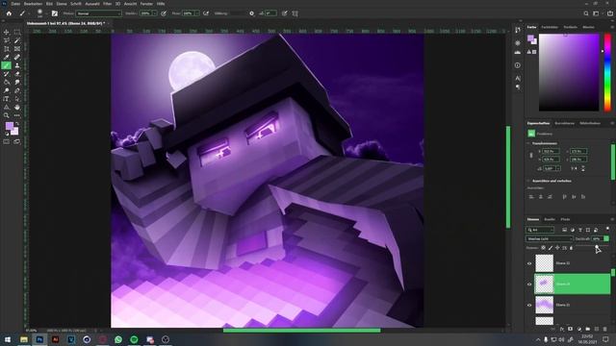Image resolution: width=616 pixels, height=346 pixels.
Task: Open the layer blend mode dropdown
Action: click(x=550, y=238)
